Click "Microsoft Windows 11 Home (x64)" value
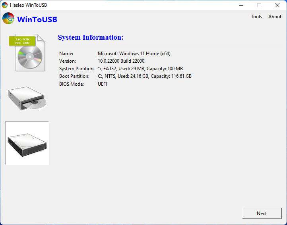Image resolution: width=287 pixels, height=225 pixels. point(134,54)
